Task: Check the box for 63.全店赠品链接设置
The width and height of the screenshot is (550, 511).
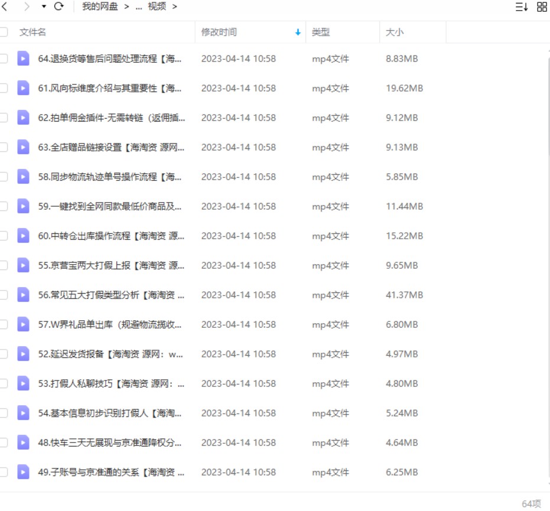Action: (x=3, y=147)
